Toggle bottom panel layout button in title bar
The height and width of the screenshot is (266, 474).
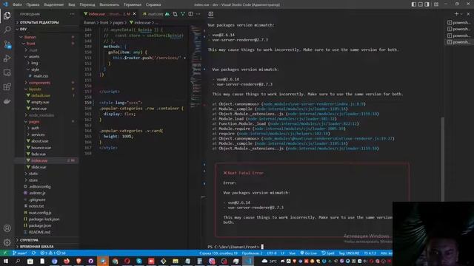[x=421, y=4]
